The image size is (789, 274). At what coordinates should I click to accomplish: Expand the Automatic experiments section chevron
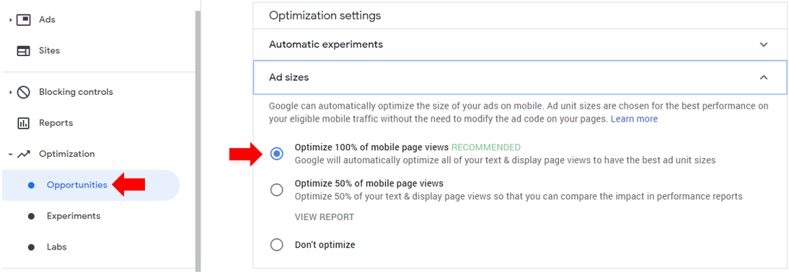click(764, 45)
